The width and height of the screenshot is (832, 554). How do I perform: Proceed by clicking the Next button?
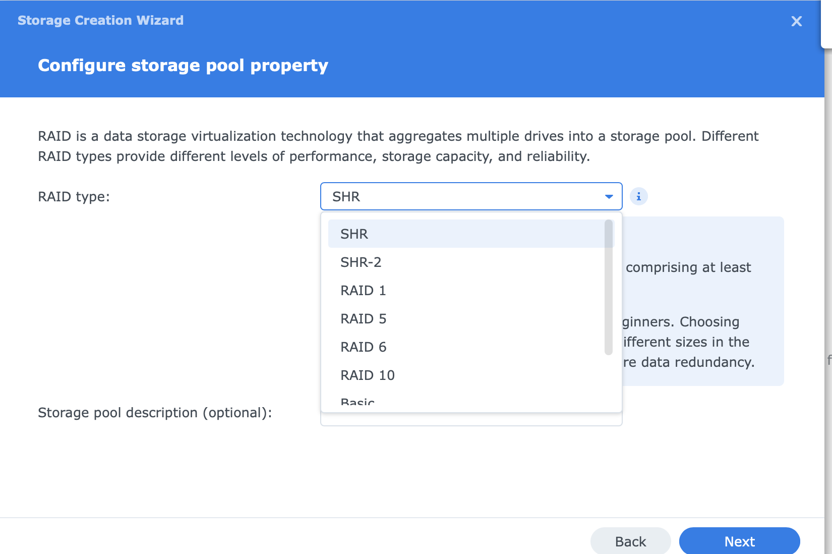tap(739, 541)
